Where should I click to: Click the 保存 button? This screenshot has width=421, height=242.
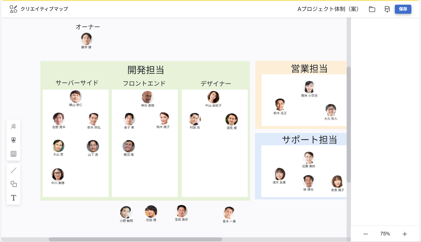(x=403, y=9)
